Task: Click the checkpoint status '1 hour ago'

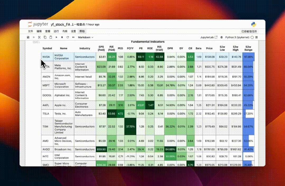Action: (93, 25)
